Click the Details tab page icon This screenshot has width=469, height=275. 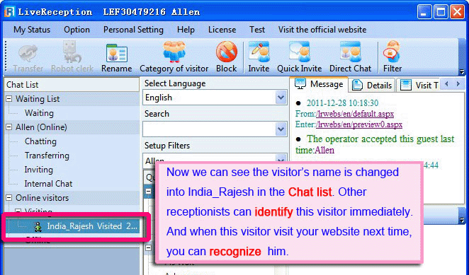click(x=357, y=85)
